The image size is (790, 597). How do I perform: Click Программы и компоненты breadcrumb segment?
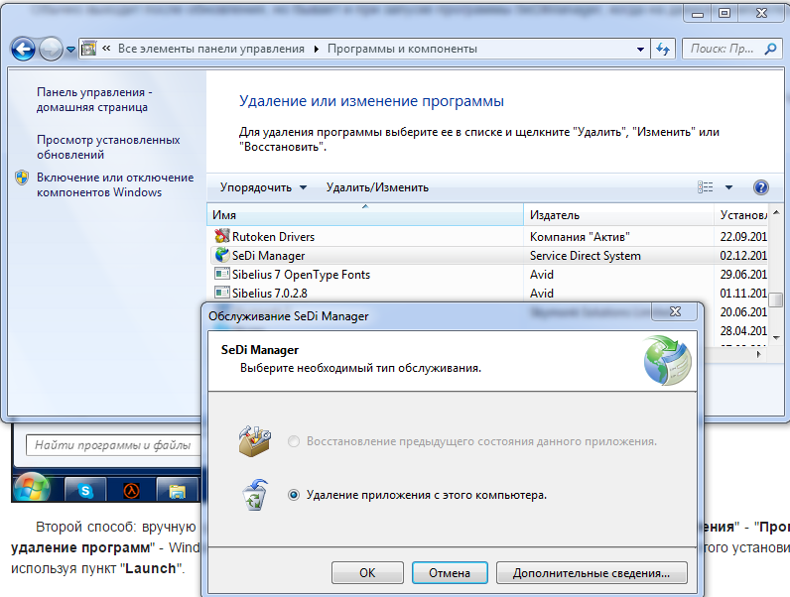402,49
